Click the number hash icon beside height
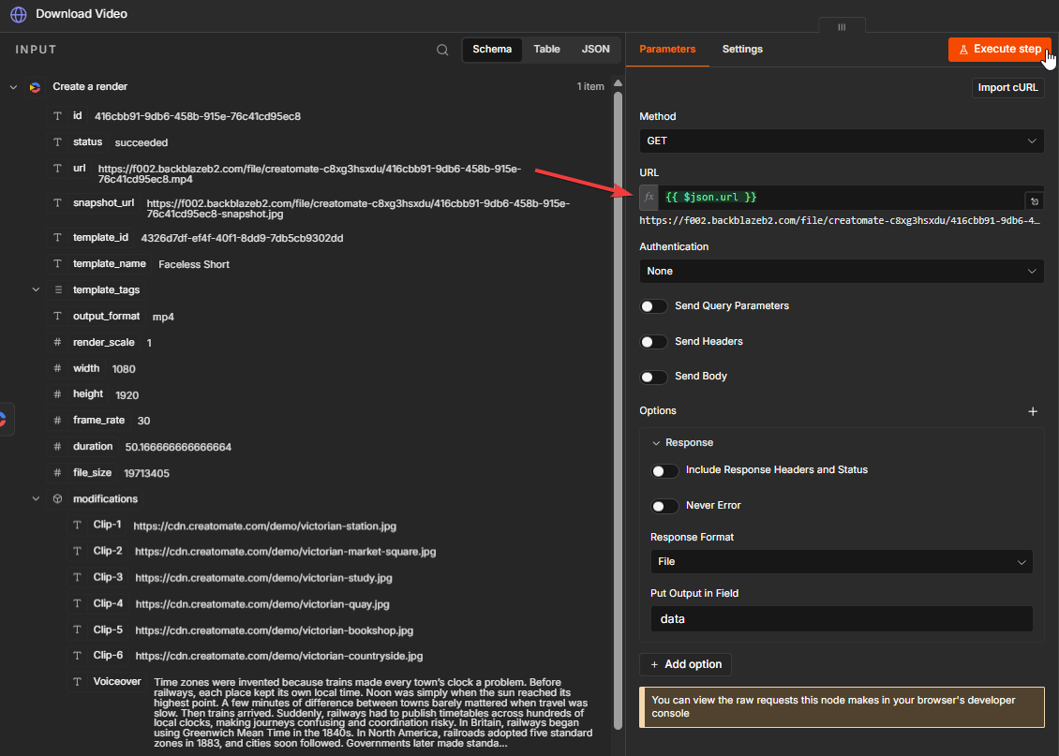 pos(57,394)
